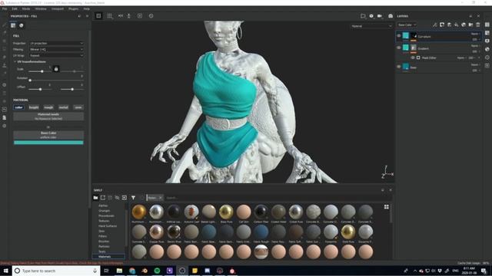The image size is (492, 276).
Task: Open the camera video icon in the viewport toolbar
Action: pyautogui.click(x=380, y=16)
